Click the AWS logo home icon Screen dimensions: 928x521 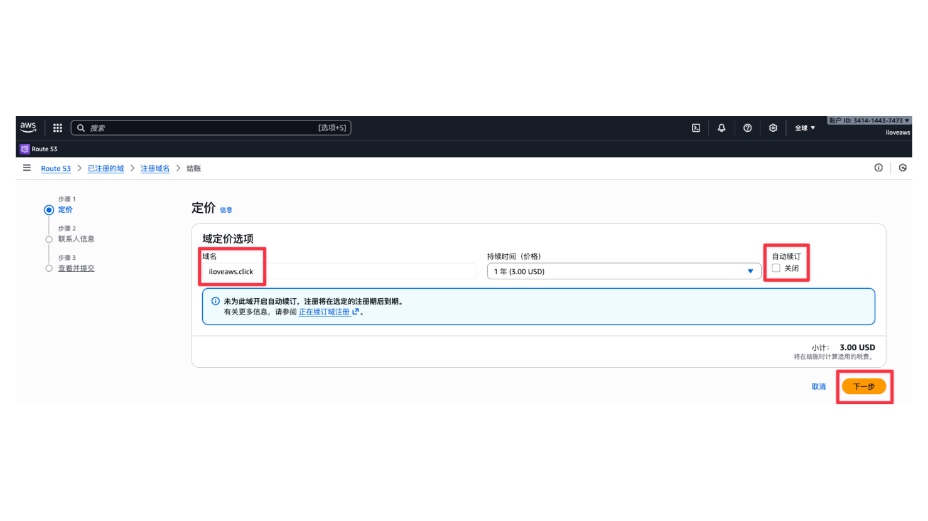tap(28, 127)
